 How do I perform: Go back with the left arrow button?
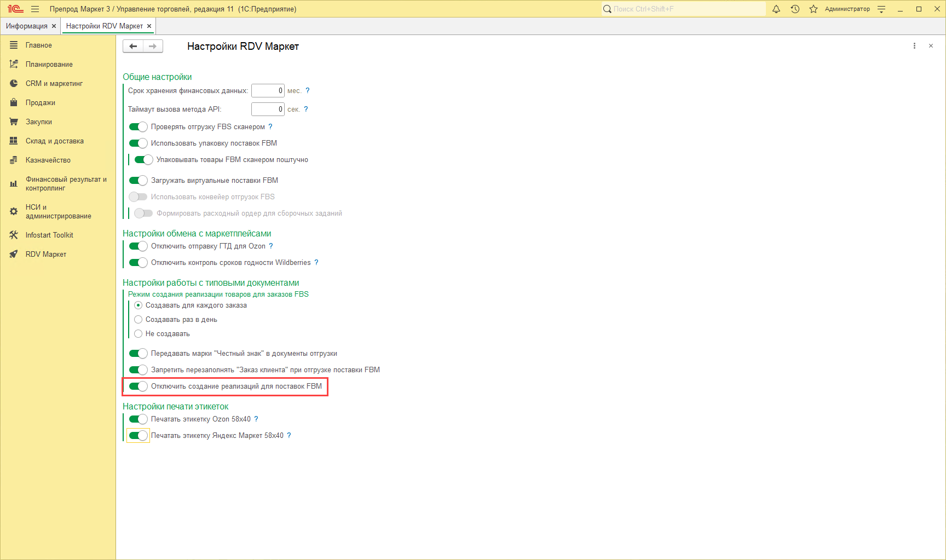click(x=133, y=46)
